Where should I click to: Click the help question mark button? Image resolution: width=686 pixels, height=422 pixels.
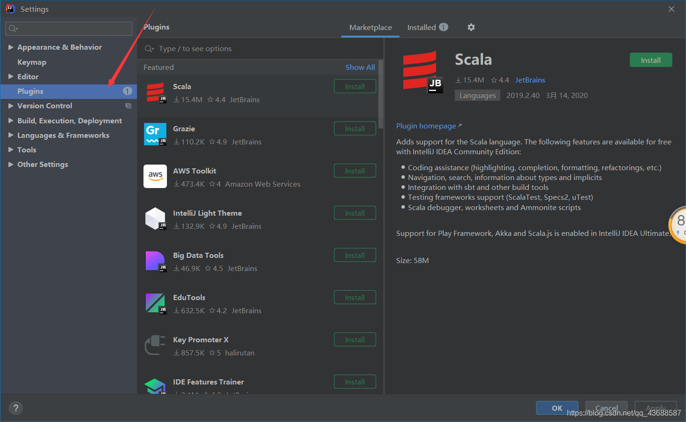15,408
